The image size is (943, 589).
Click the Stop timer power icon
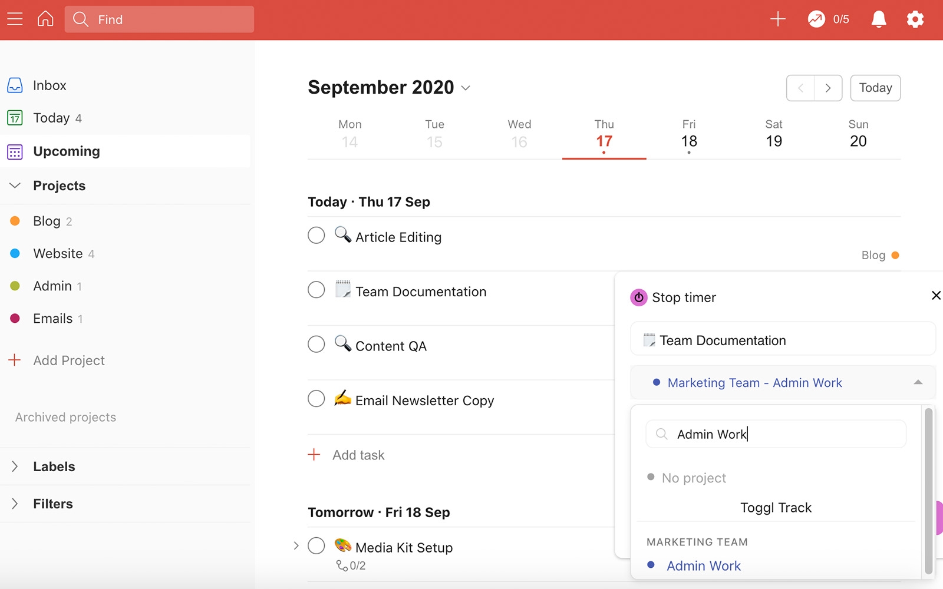(639, 297)
